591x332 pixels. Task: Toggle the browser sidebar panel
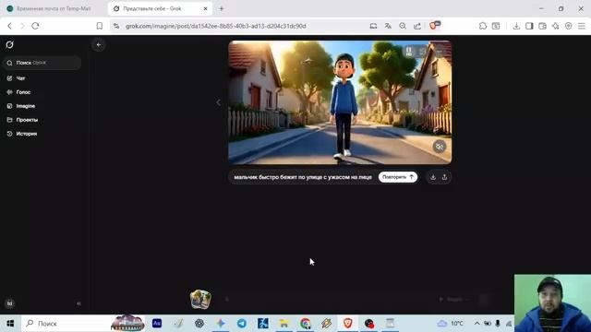(529, 26)
